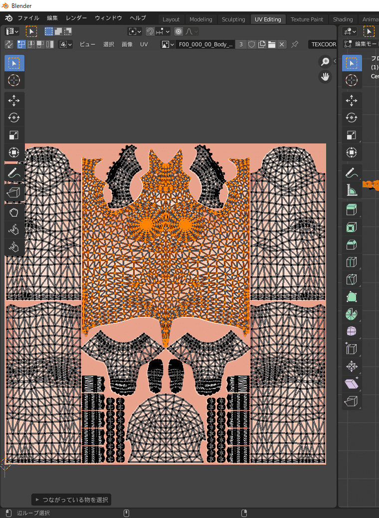Viewport: 379px width, 518px height.
Task: Activate the UV Relax sculpt tool
Action: tap(14, 230)
